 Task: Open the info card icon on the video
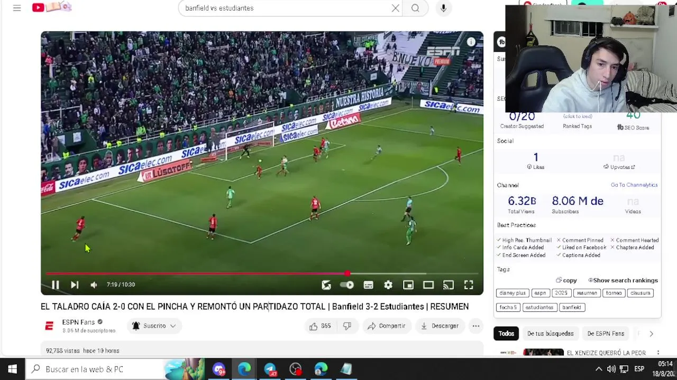471,42
